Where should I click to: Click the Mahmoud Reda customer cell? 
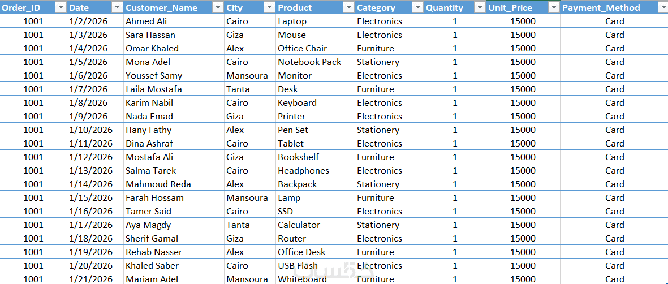[158, 184]
